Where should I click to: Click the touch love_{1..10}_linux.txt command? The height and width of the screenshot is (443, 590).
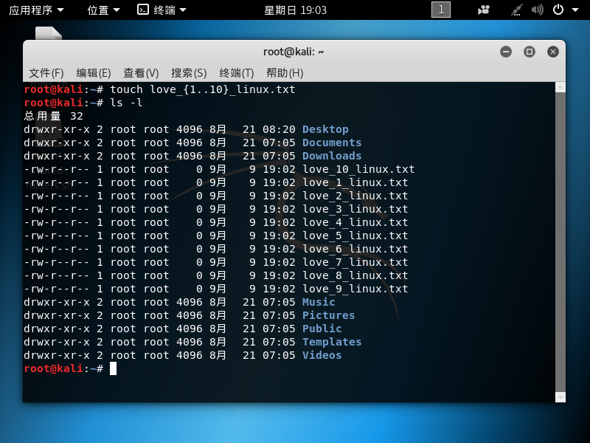(202, 89)
